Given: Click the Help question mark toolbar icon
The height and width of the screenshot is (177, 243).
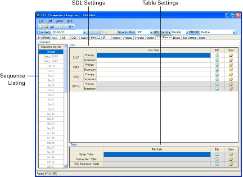Looking at the screenshot, I should [x=70, y=27].
